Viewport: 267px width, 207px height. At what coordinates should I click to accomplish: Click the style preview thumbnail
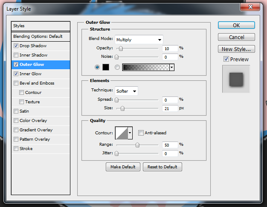coord(236,79)
